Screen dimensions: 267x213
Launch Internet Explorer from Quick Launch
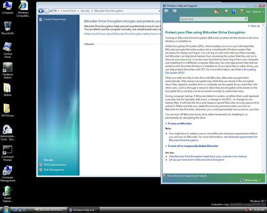[x=25, y=210]
